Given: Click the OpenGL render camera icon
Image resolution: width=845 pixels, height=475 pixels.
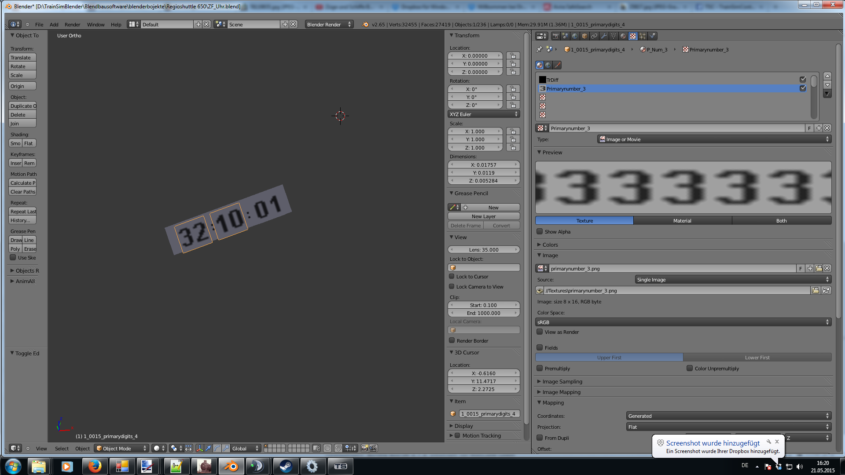Looking at the screenshot, I should pyautogui.click(x=364, y=448).
